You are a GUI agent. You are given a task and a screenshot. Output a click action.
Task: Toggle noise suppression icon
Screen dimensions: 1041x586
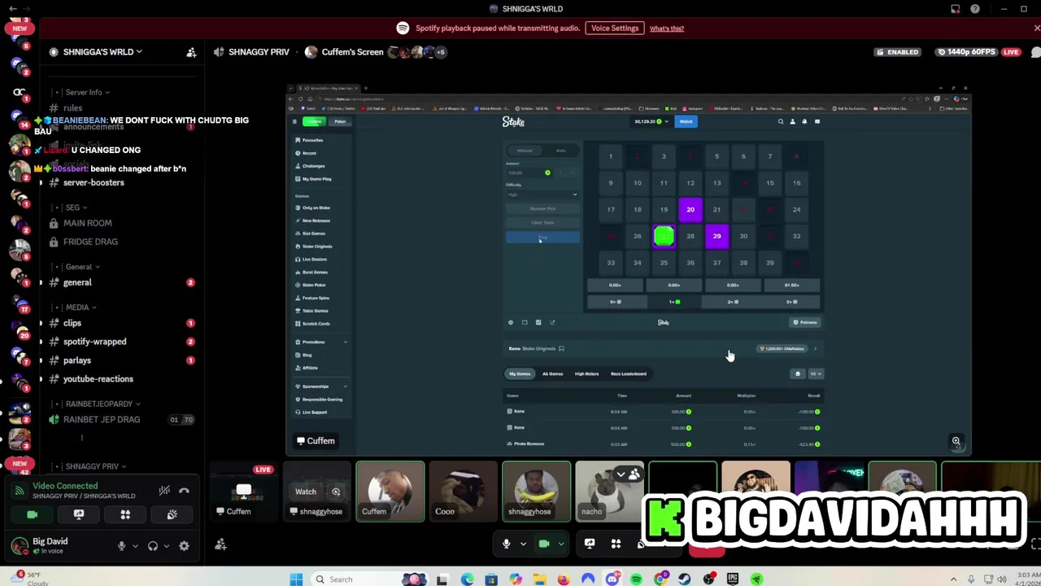coord(164,491)
